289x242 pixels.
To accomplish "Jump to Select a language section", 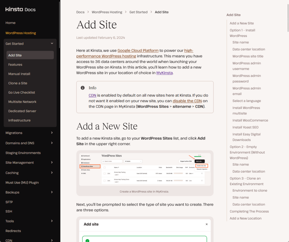I will coord(247,101).
